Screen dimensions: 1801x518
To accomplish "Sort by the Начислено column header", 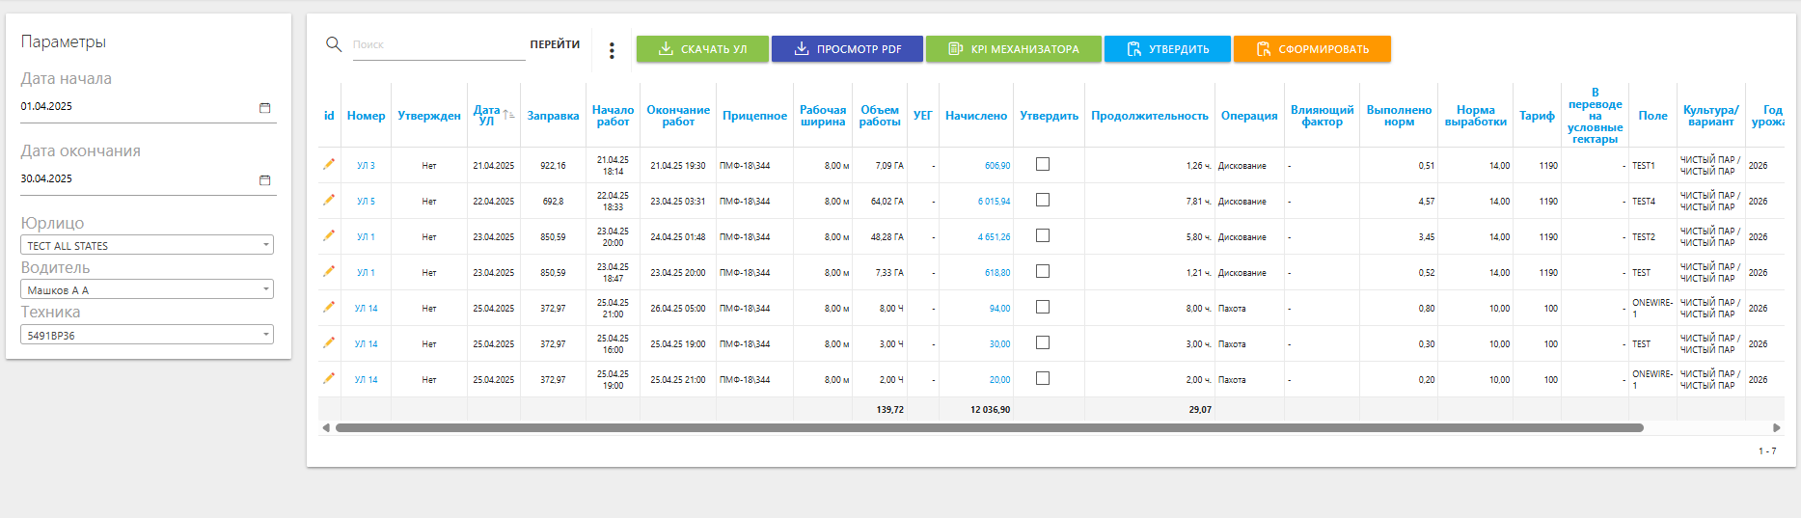I will (975, 116).
